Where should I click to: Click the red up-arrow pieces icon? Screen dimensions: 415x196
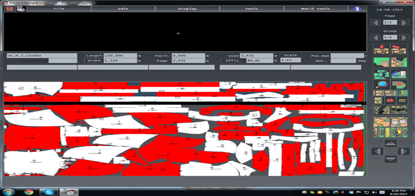(381, 50)
